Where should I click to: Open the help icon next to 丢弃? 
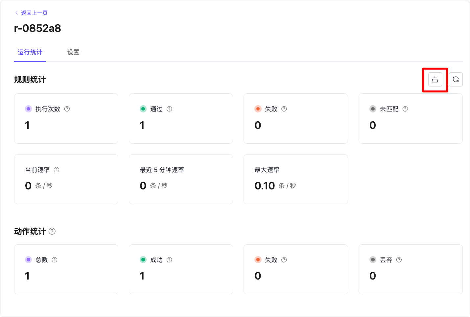(399, 259)
